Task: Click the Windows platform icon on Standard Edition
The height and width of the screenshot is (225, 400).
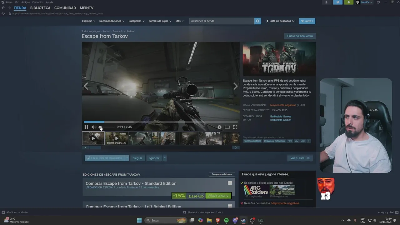Action: coord(230,183)
